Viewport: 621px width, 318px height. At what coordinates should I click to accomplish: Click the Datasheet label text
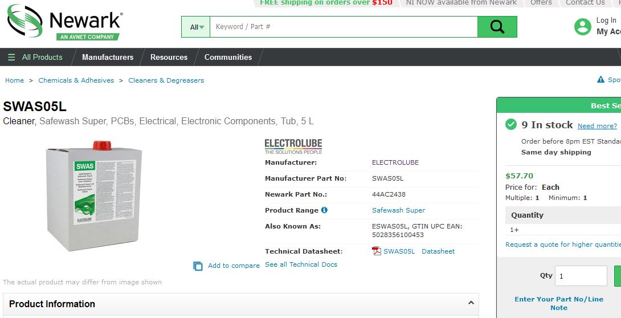tap(438, 251)
